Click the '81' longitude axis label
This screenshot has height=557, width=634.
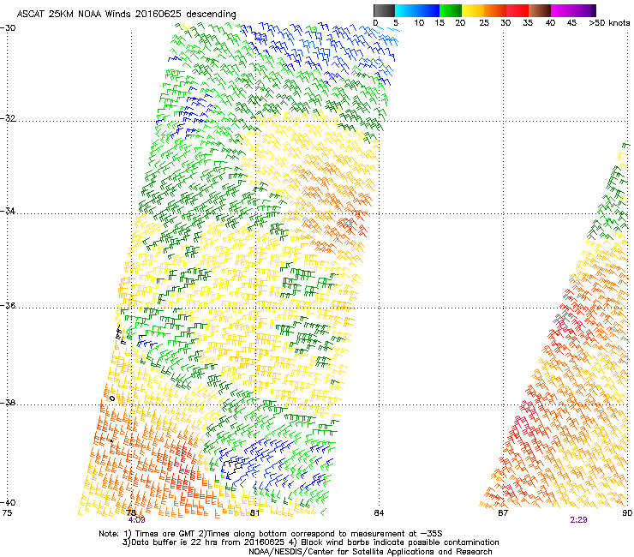(x=254, y=513)
